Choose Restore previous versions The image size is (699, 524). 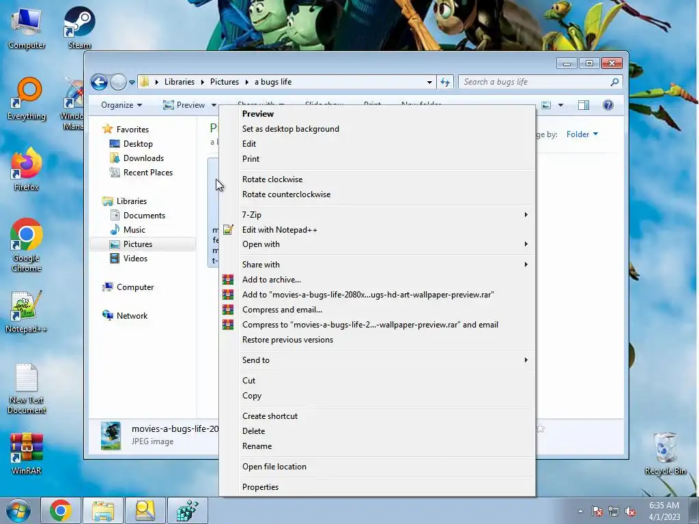377,340
